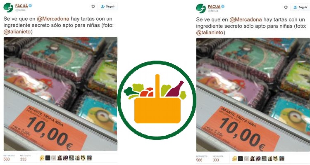Viewport: 310px width, 165px height.
Task: Click the Mercadona basket logo in the center
Action: [157, 100]
